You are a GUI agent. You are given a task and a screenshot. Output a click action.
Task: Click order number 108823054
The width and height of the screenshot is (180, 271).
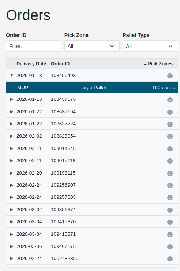63,136
